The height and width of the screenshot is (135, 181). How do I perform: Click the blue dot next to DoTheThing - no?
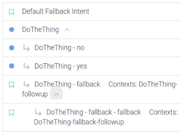(x=12, y=48)
